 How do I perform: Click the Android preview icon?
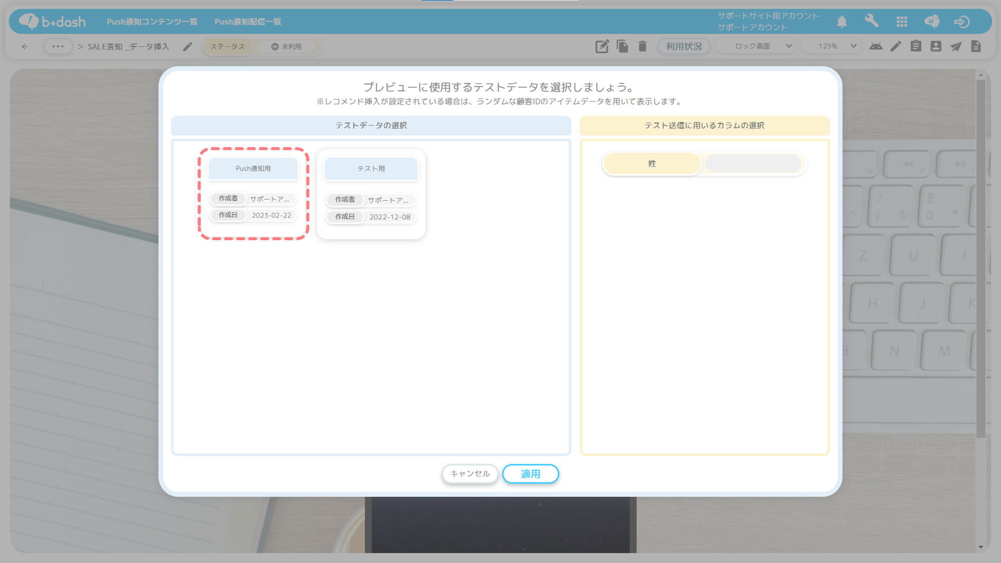click(x=876, y=47)
